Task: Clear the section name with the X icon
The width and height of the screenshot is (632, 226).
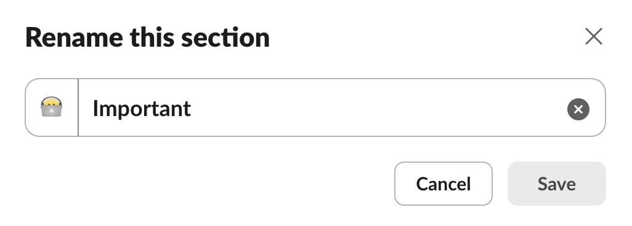Action: coord(578,109)
